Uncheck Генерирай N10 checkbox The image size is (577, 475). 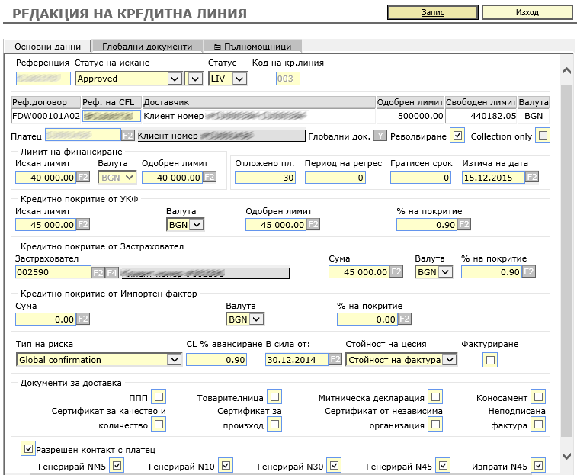coord(226,465)
